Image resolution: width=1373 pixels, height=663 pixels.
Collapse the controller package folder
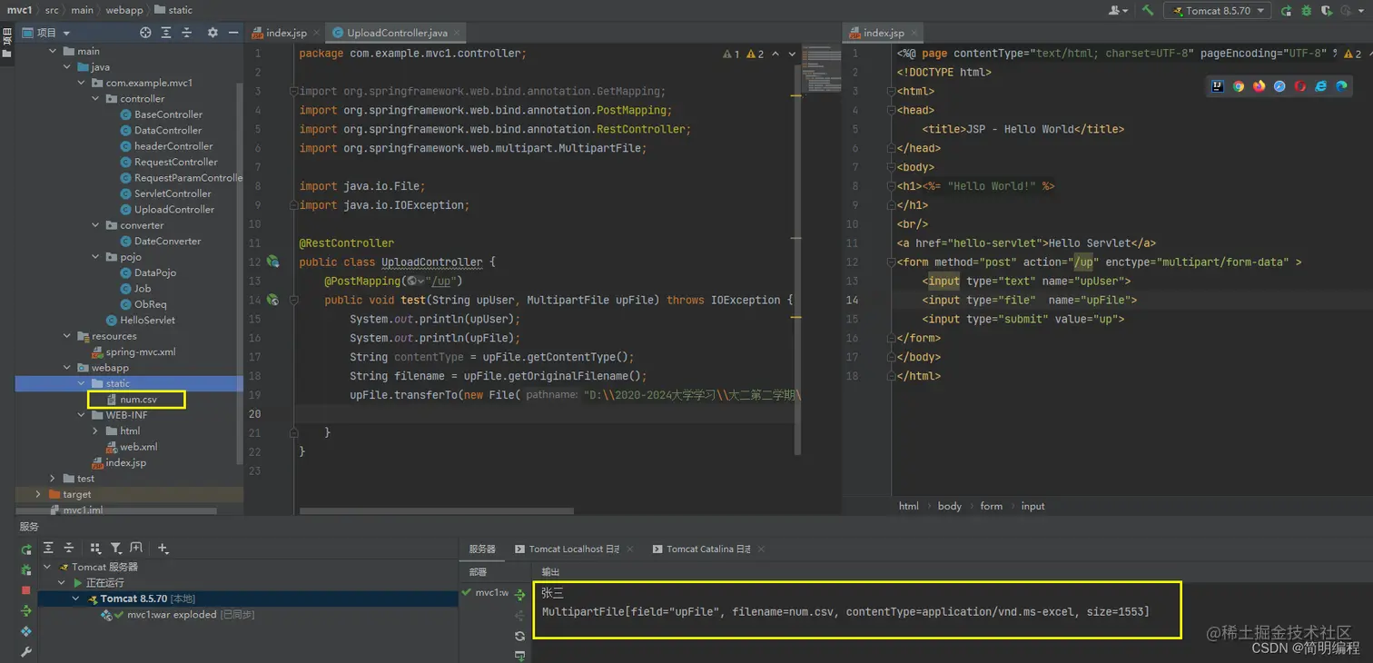click(x=95, y=99)
